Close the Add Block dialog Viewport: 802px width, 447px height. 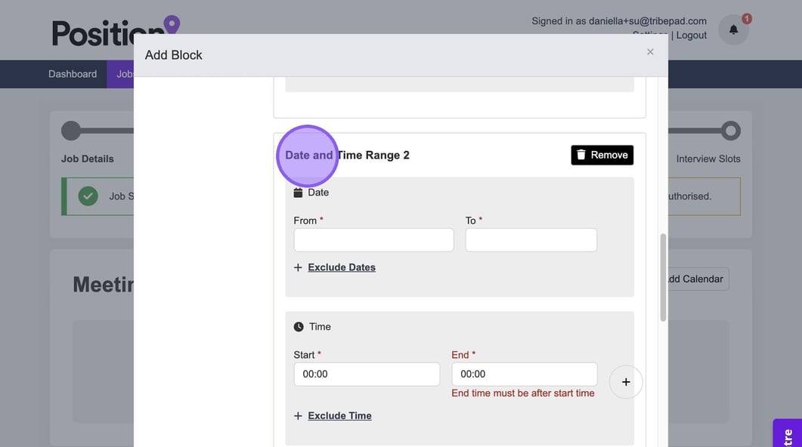650,52
